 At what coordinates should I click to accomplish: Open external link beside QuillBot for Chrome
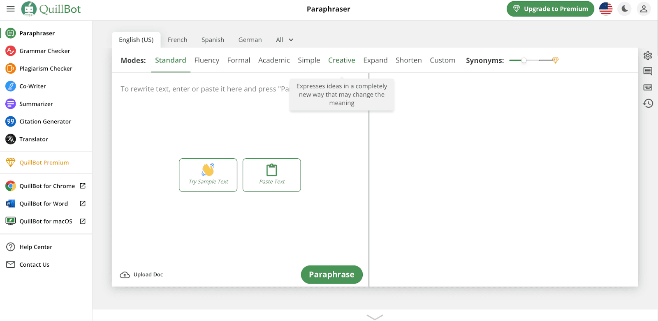pyautogui.click(x=83, y=186)
